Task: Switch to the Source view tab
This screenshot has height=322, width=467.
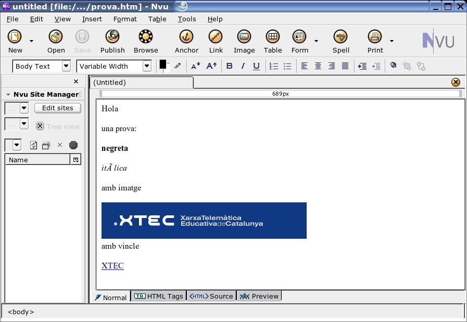Action: coord(211,296)
